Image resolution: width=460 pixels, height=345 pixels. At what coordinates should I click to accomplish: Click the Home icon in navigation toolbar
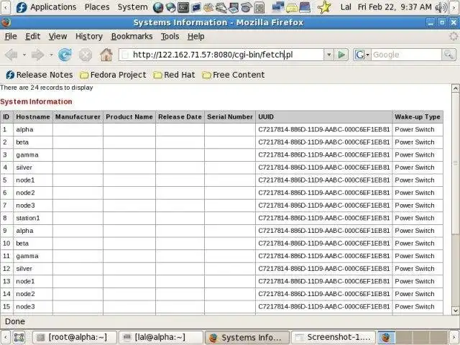pos(106,55)
